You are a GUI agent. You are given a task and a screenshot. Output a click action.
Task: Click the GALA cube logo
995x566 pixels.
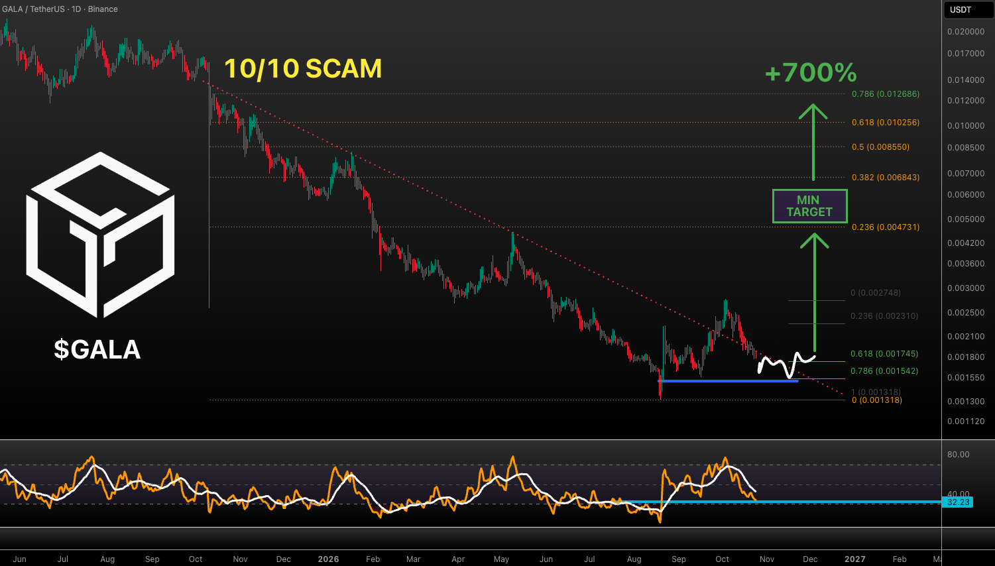100,235
